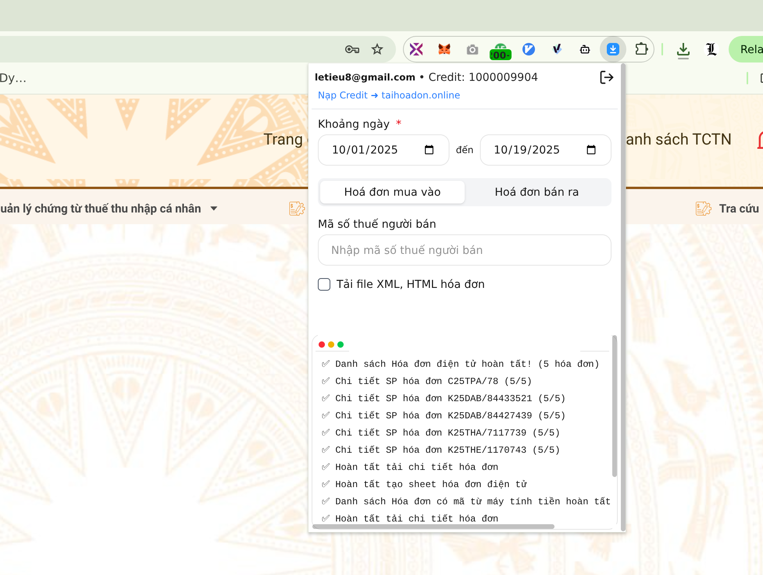763x575 pixels.
Task: Log out using the exit arrow icon
Action: (x=606, y=77)
